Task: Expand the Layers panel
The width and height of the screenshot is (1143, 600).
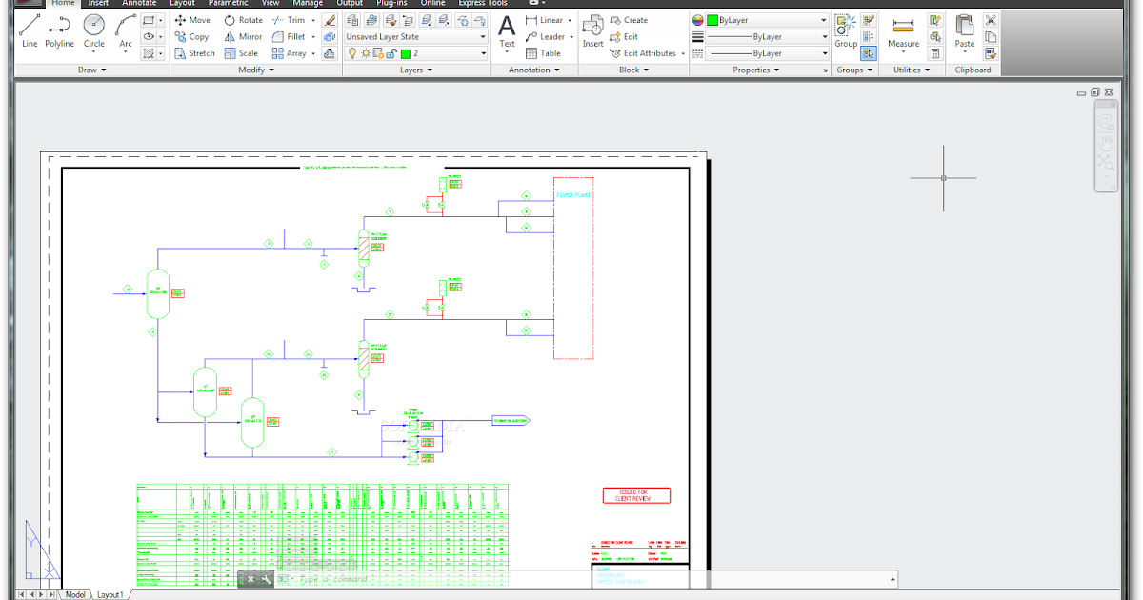Action: (415, 70)
